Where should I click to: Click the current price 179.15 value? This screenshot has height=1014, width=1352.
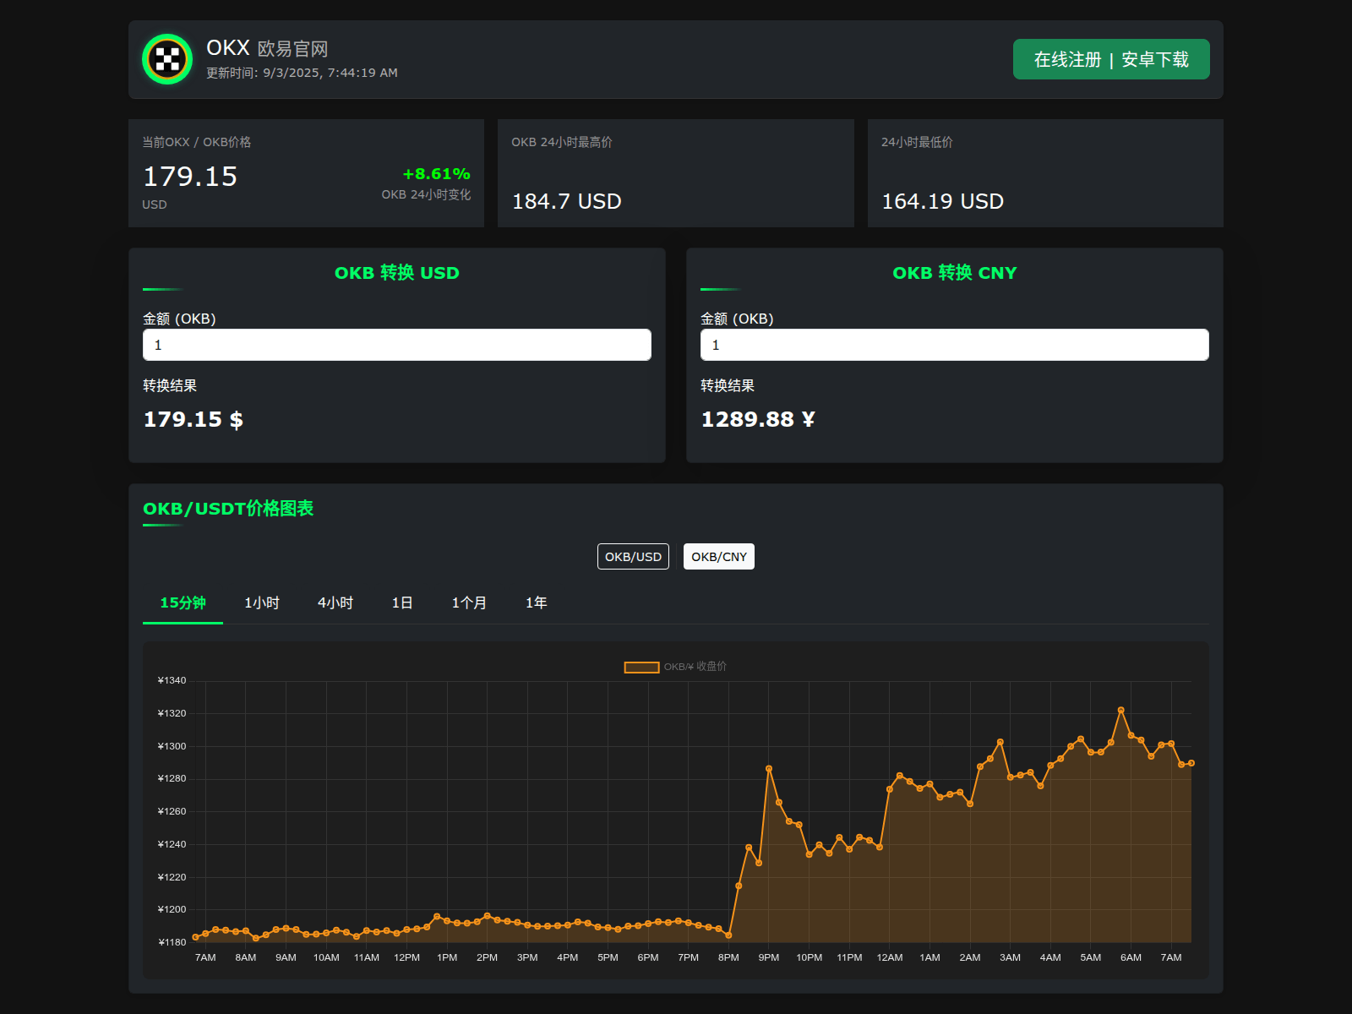coord(190,177)
